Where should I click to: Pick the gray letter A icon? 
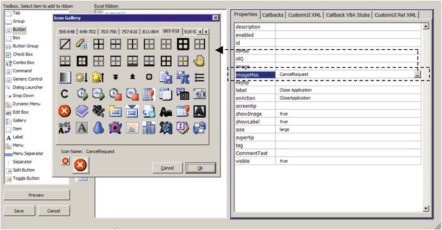point(81,128)
